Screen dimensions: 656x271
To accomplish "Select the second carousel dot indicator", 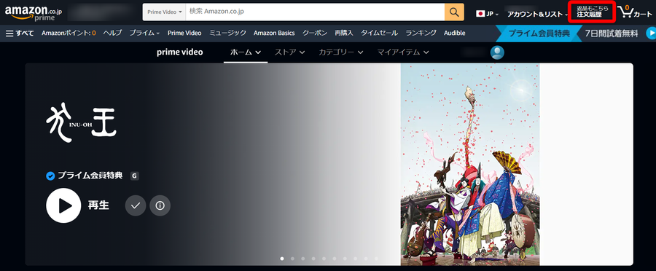I will point(292,259).
